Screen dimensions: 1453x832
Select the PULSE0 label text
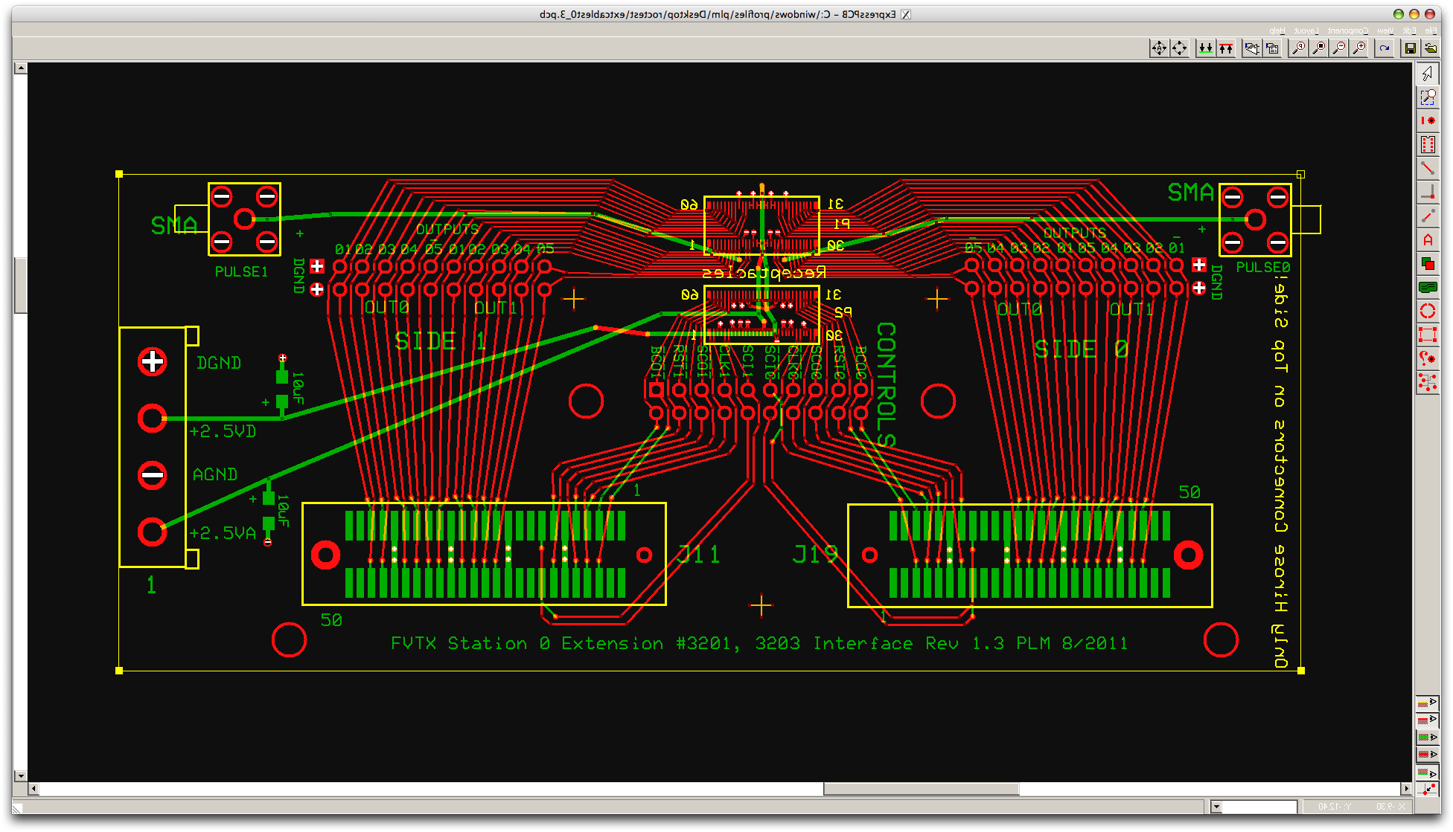coord(1263,267)
